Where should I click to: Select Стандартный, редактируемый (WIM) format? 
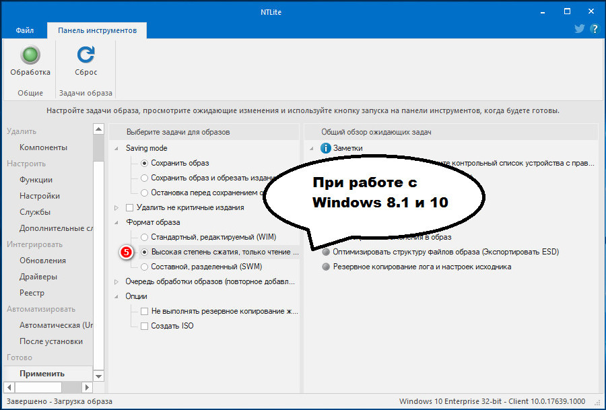click(x=144, y=237)
